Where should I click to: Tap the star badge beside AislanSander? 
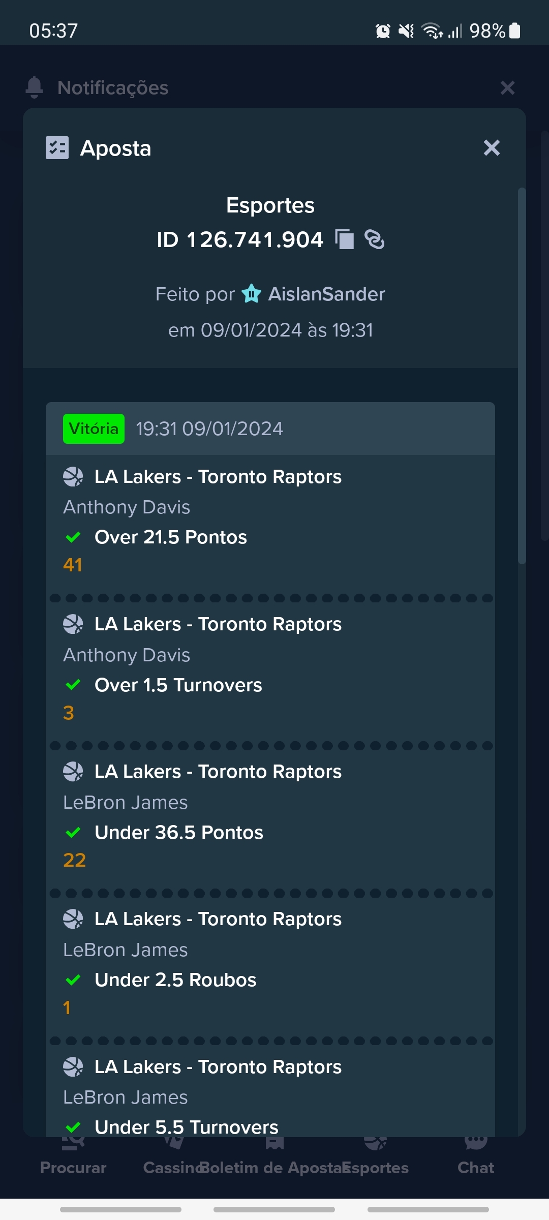(251, 294)
